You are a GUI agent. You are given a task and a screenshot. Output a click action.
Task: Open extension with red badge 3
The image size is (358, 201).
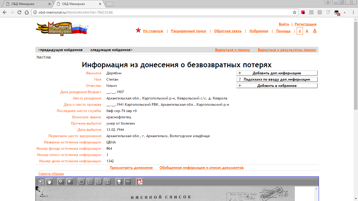pyautogui.click(x=337, y=13)
